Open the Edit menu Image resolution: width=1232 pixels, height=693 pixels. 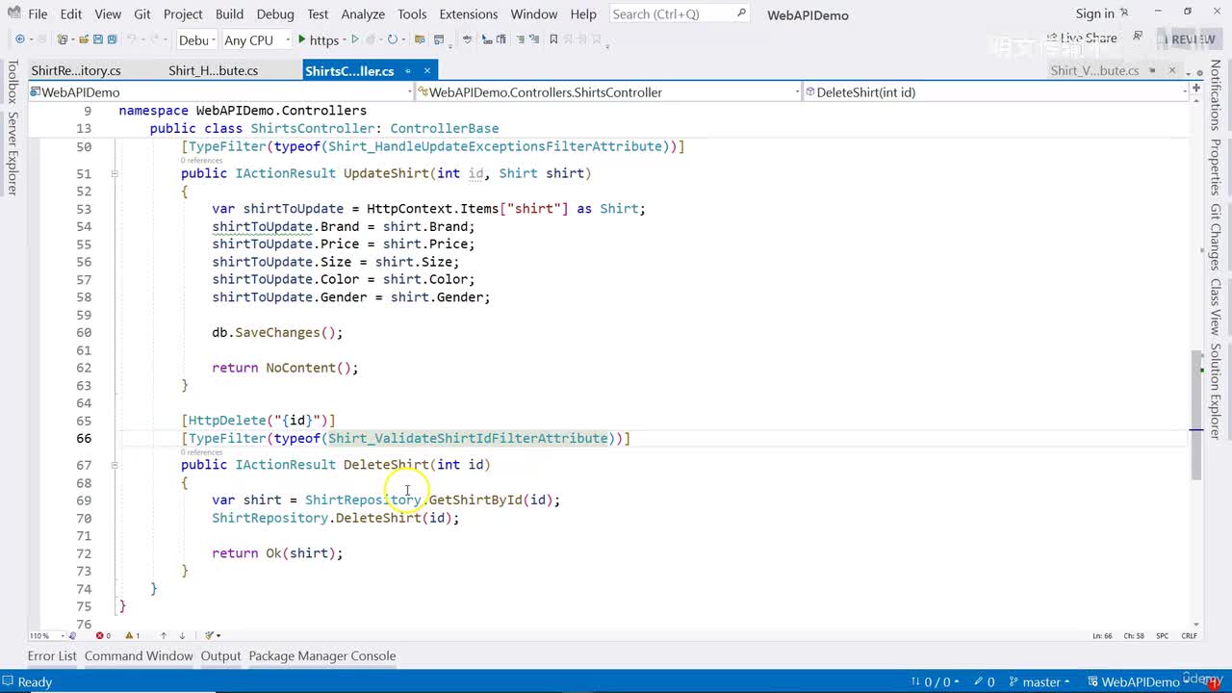pos(71,13)
